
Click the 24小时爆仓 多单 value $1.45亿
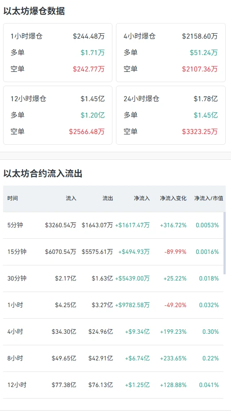pos(206,115)
